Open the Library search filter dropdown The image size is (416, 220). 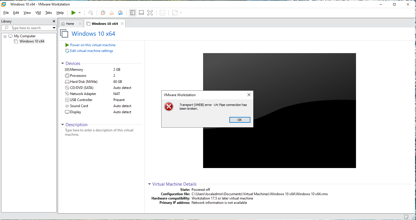[x=54, y=28]
